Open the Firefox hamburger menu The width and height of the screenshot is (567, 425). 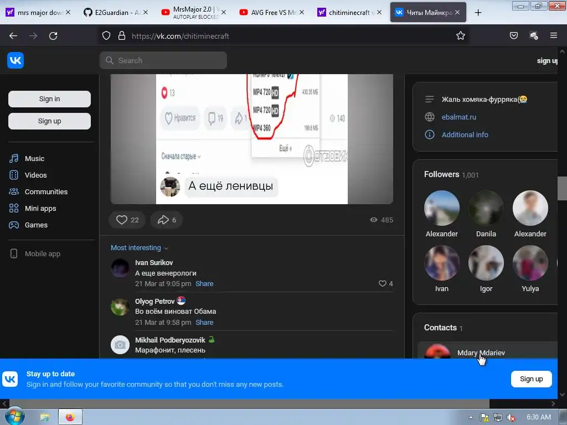553,35
